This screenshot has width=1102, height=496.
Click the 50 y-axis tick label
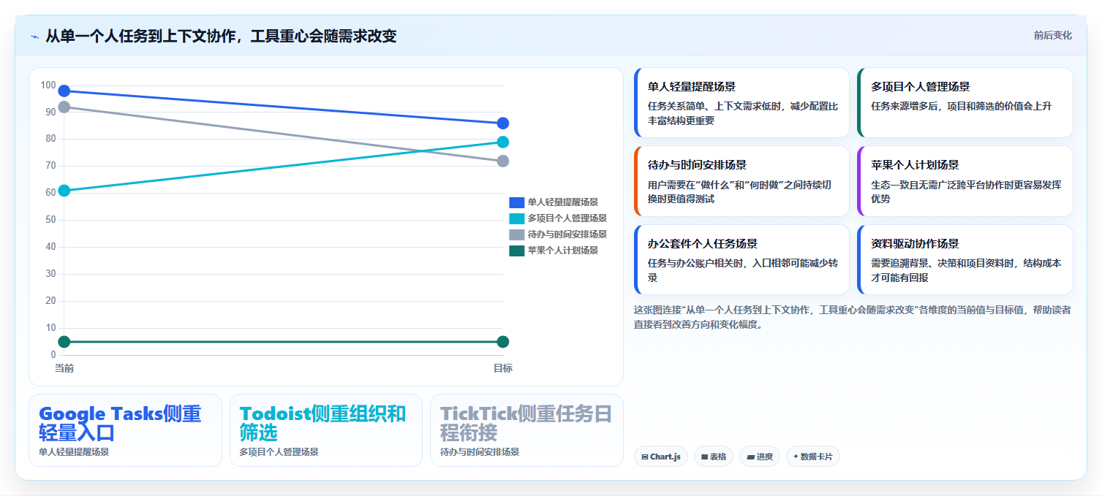[50, 220]
